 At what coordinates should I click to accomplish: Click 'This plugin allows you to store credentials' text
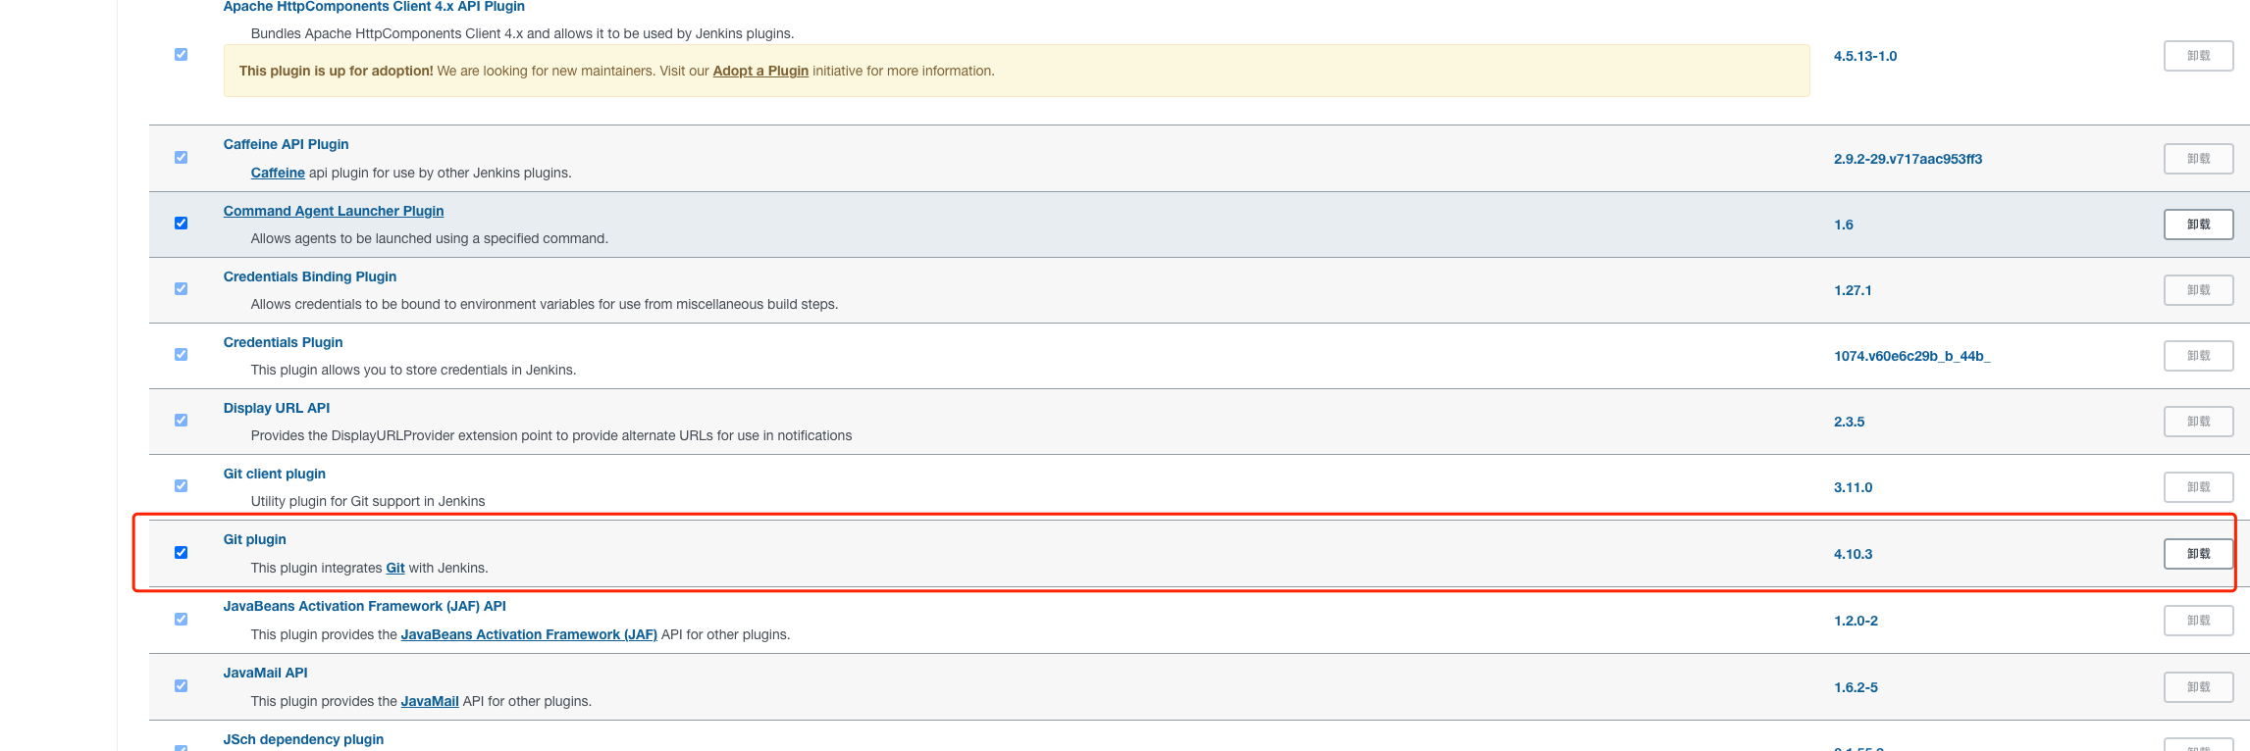[x=414, y=370]
